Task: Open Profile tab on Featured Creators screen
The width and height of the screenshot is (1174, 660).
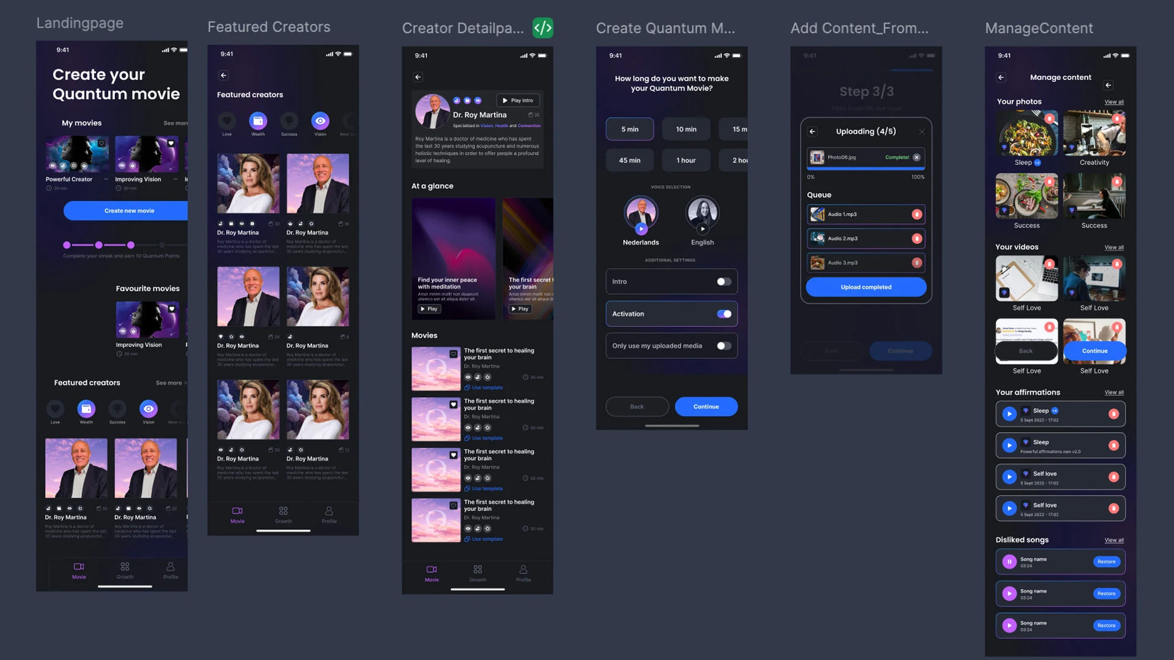Action: point(329,515)
